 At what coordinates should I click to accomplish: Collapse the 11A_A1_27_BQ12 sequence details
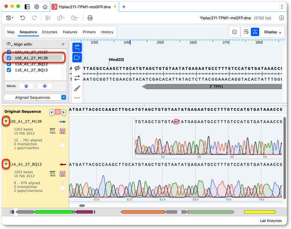(6, 164)
